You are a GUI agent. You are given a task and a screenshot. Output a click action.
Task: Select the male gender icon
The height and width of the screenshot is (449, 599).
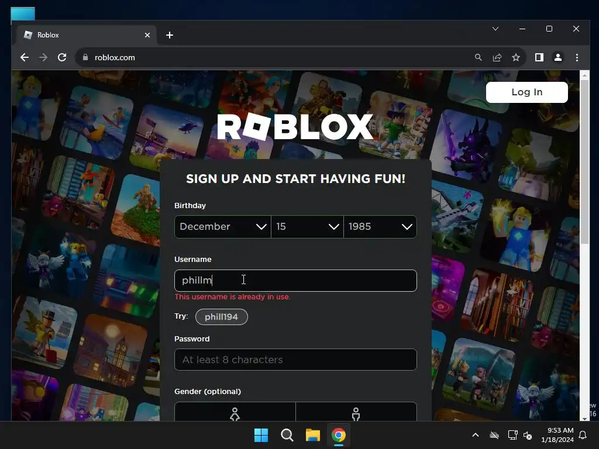pos(356,414)
